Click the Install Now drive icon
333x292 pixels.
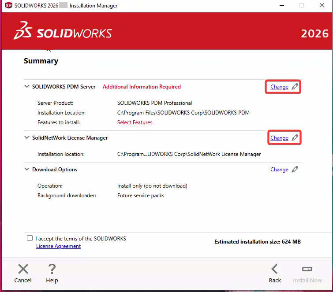[x=307, y=269]
